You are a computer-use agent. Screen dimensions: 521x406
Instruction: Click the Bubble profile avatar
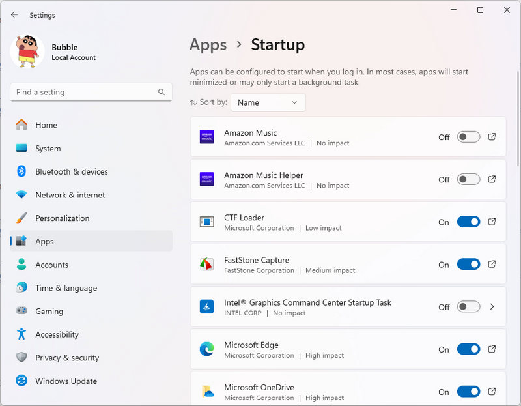[x=27, y=51]
